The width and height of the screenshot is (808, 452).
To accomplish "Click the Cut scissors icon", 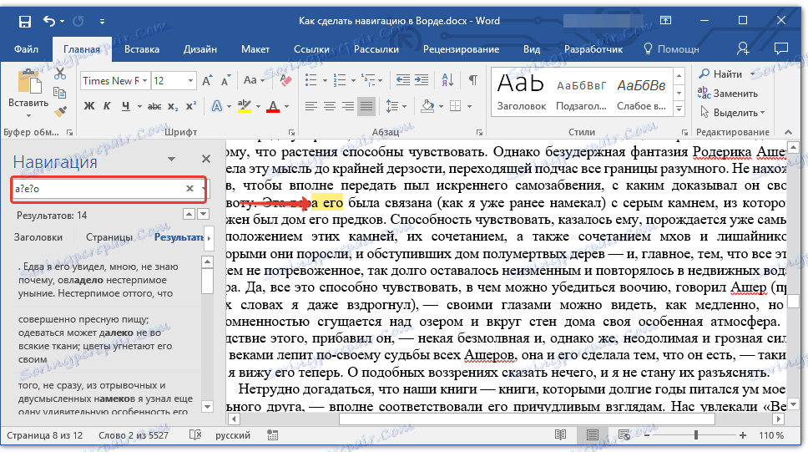I will click(x=59, y=74).
